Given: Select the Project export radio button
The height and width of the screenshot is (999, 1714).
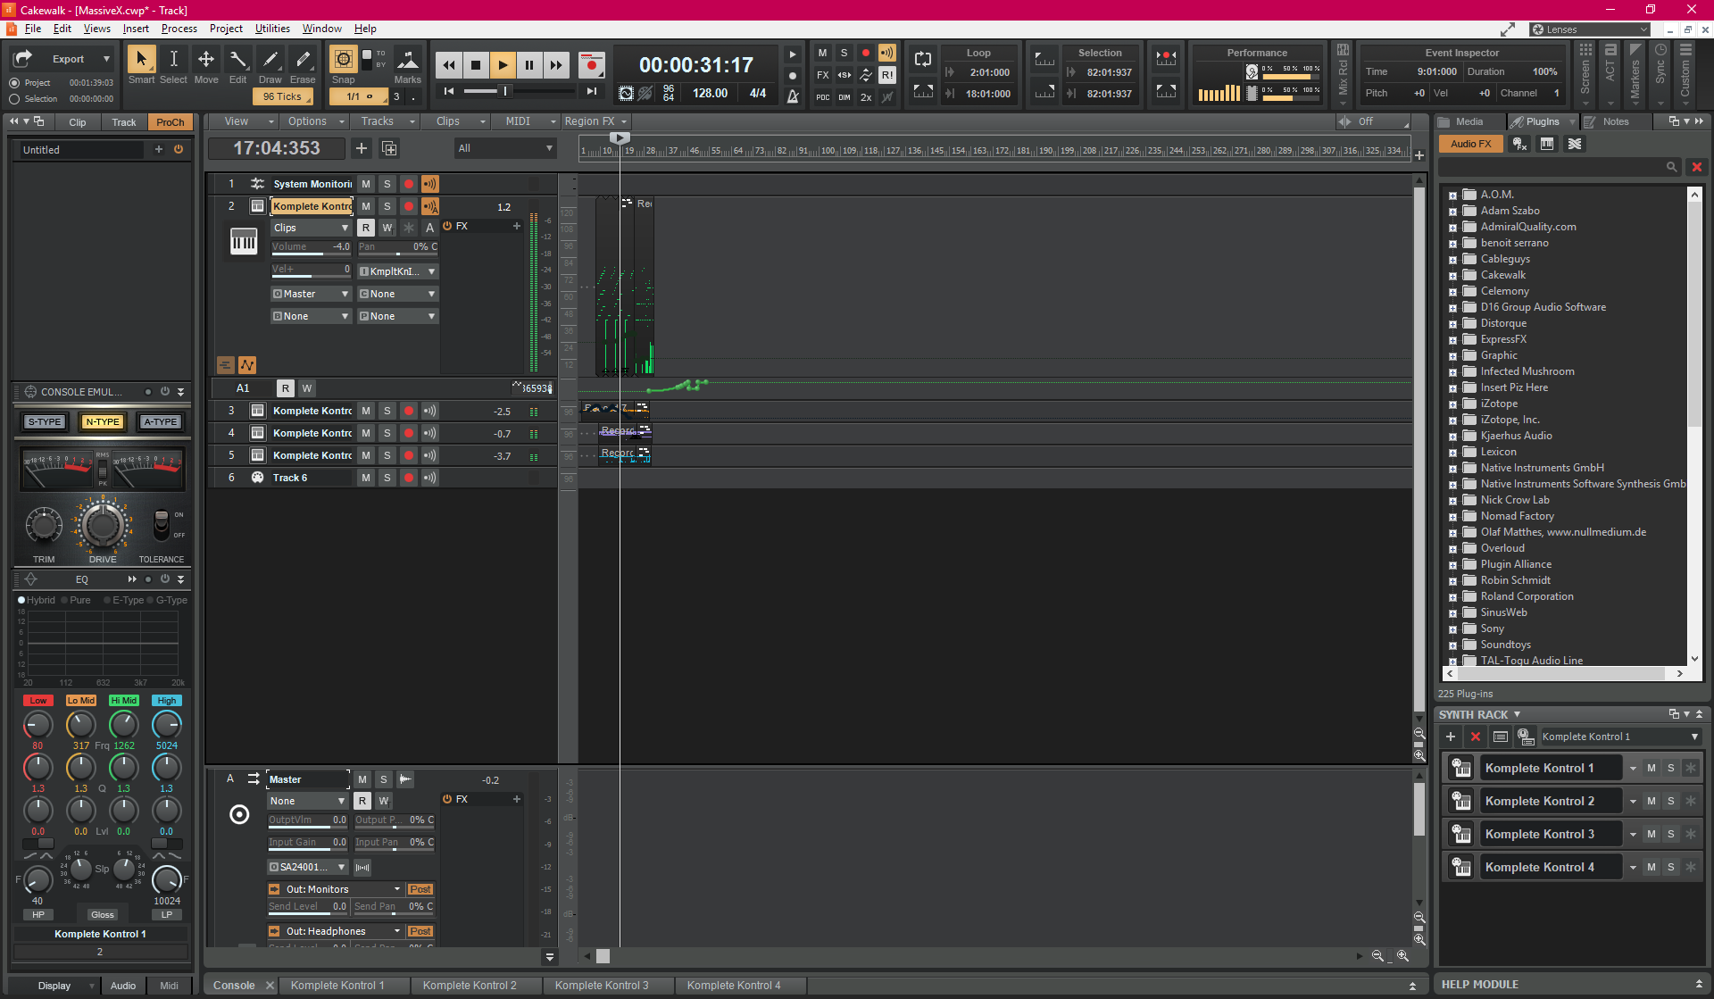Looking at the screenshot, I should [14, 83].
